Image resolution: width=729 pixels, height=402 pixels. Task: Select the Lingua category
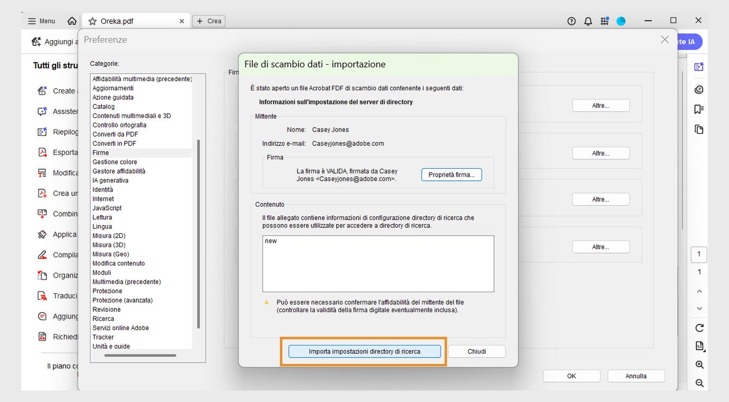[102, 227]
